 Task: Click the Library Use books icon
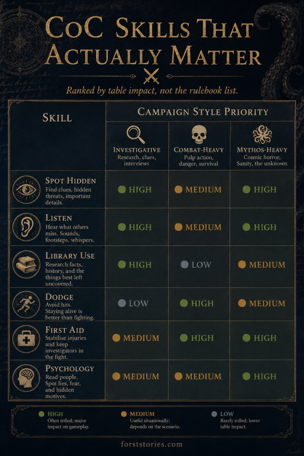pyautogui.click(x=26, y=265)
